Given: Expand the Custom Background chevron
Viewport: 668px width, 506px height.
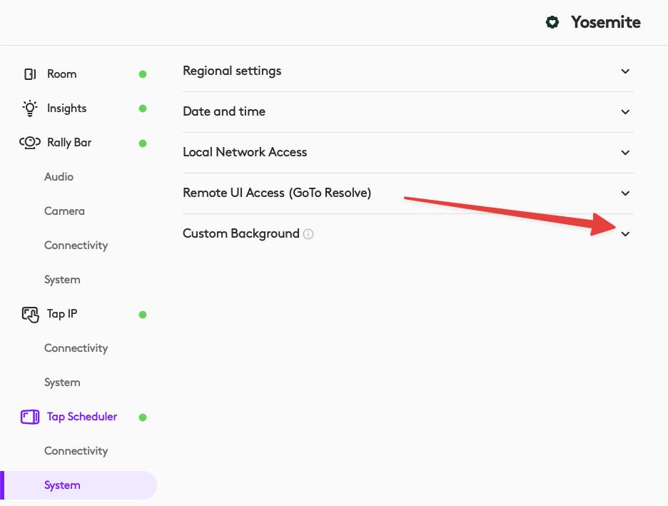Looking at the screenshot, I should (625, 234).
